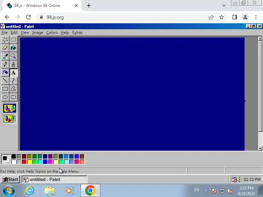
Task: Go back in the browser
Action: point(7,17)
